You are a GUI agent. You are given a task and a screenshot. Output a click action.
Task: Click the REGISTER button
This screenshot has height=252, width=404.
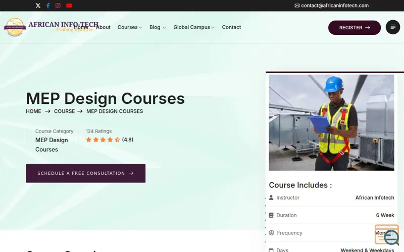(355, 28)
